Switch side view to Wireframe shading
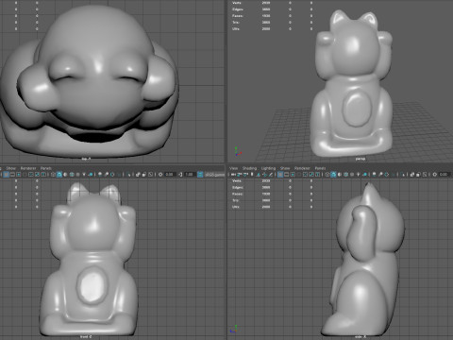The height and width of the screenshot is (340, 453). [x=327, y=174]
